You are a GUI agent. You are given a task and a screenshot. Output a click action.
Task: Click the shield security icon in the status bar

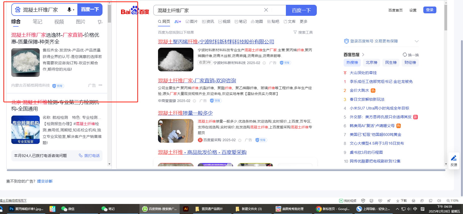(x=363, y=201)
